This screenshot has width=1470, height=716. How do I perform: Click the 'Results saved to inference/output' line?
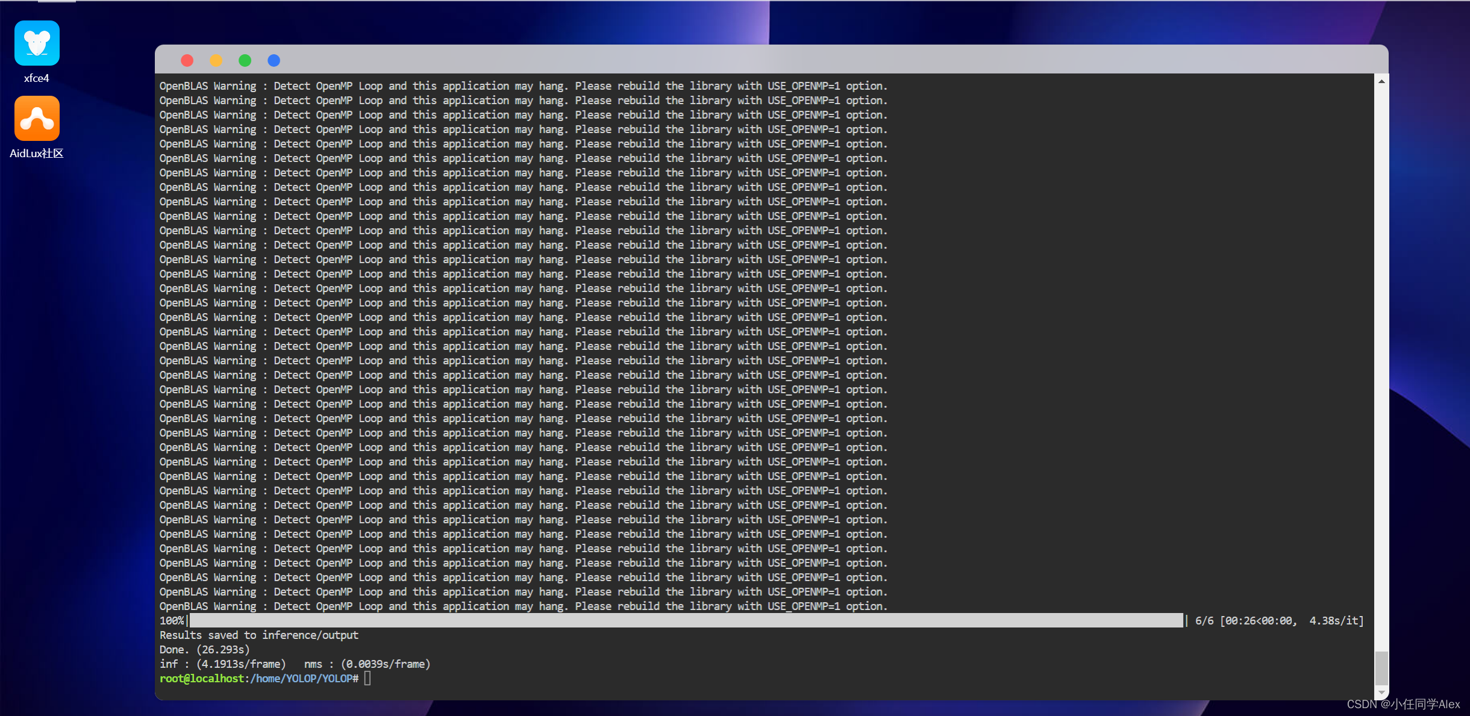coord(259,635)
